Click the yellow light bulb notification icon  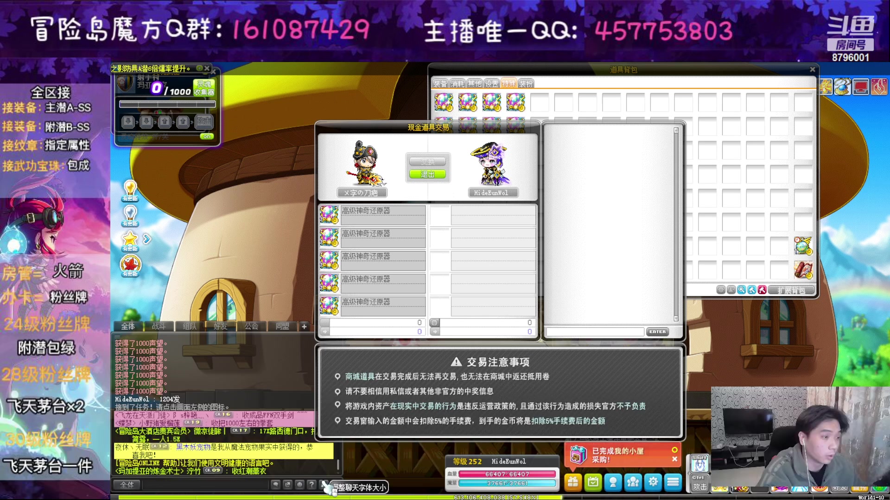pyautogui.click(x=130, y=190)
